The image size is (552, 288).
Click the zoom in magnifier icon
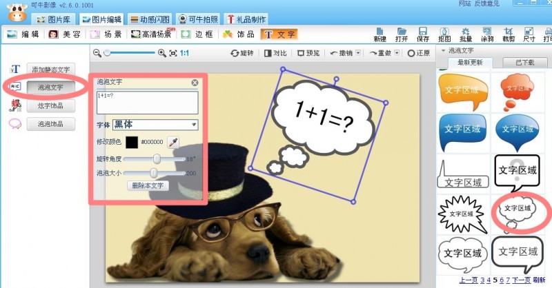(162, 53)
